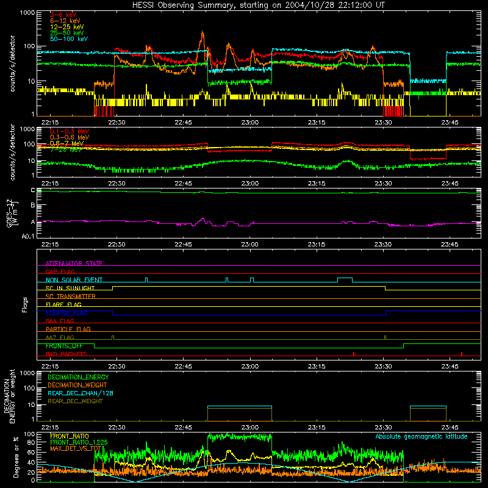Click the Degrees or % axis title
488x488 pixels.
pyautogui.click(x=16, y=457)
